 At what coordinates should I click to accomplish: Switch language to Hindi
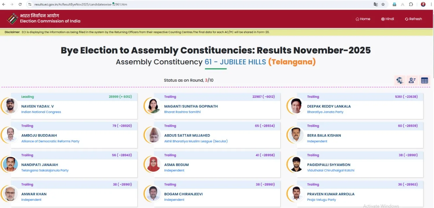(387, 19)
